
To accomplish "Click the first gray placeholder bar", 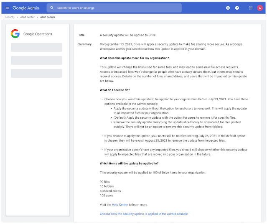I will (36, 47).
